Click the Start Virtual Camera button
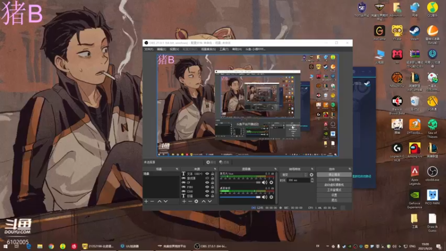This screenshot has width=446, height=251. pyautogui.click(x=334, y=185)
